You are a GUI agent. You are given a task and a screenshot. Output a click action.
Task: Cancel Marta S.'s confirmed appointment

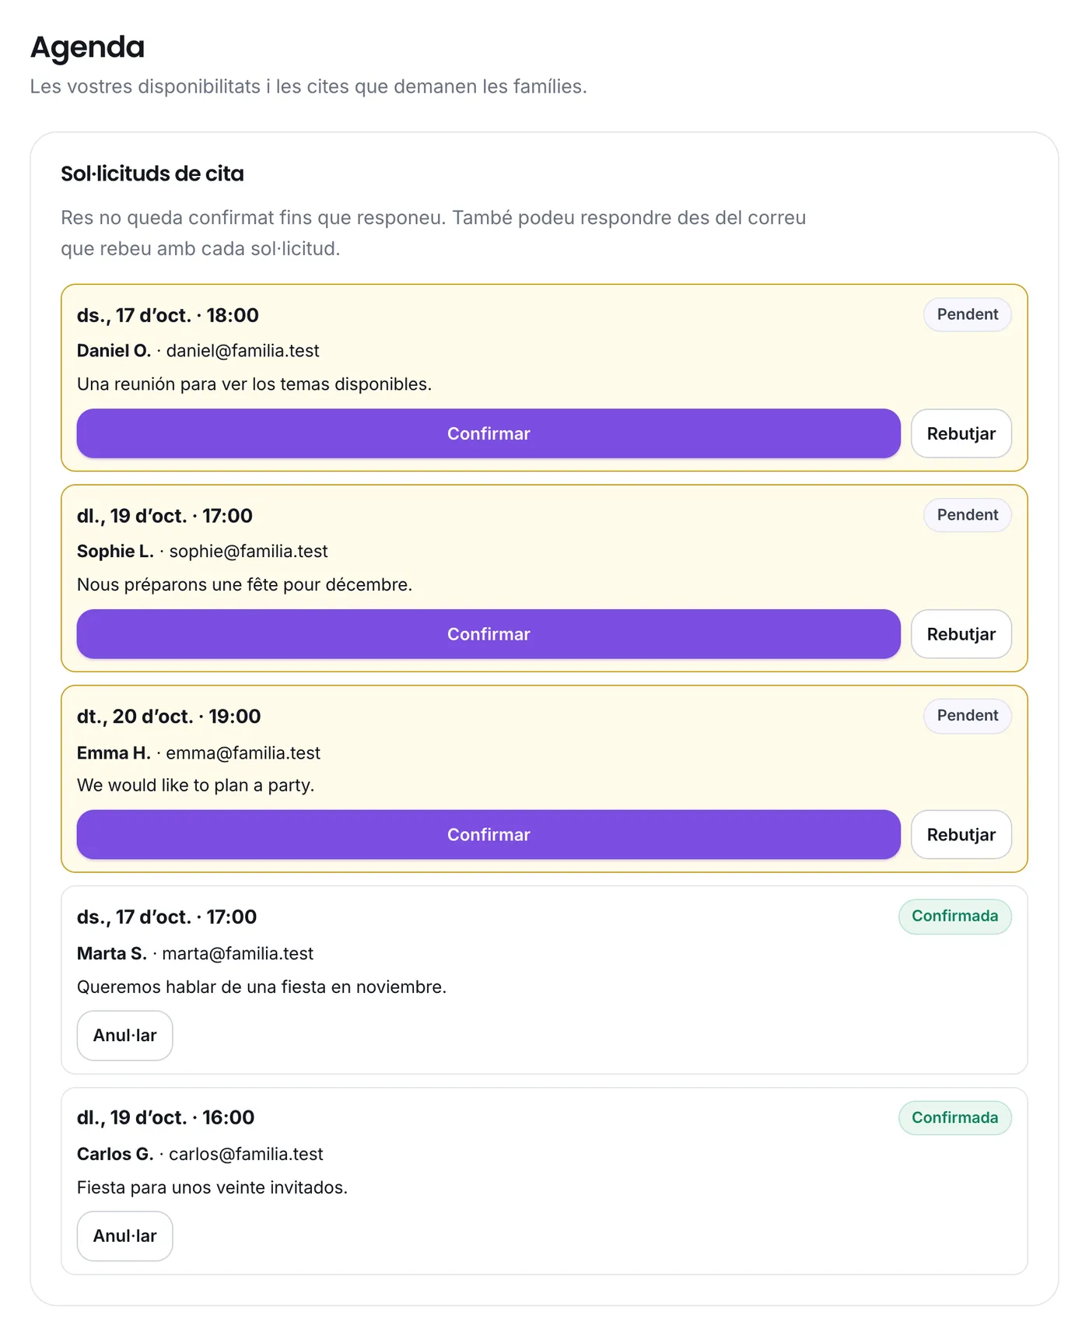point(124,1036)
